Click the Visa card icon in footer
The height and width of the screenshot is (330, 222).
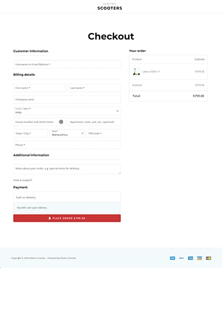pos(199,258)
